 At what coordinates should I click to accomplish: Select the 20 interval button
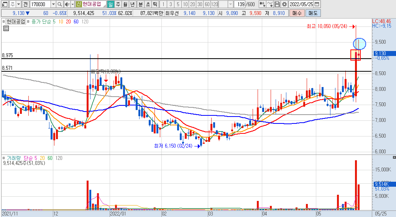coord(192,4)
